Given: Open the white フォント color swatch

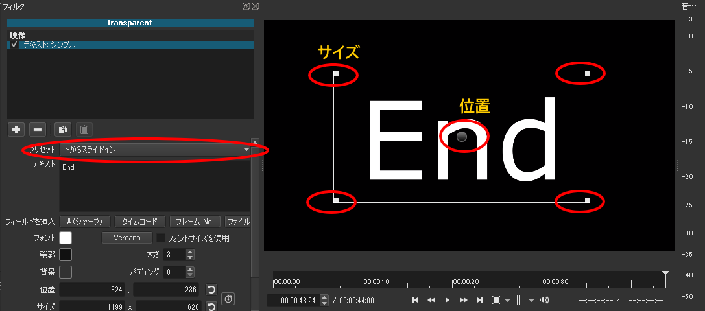Looking at the screenshot, I should (x=66, y=238).
